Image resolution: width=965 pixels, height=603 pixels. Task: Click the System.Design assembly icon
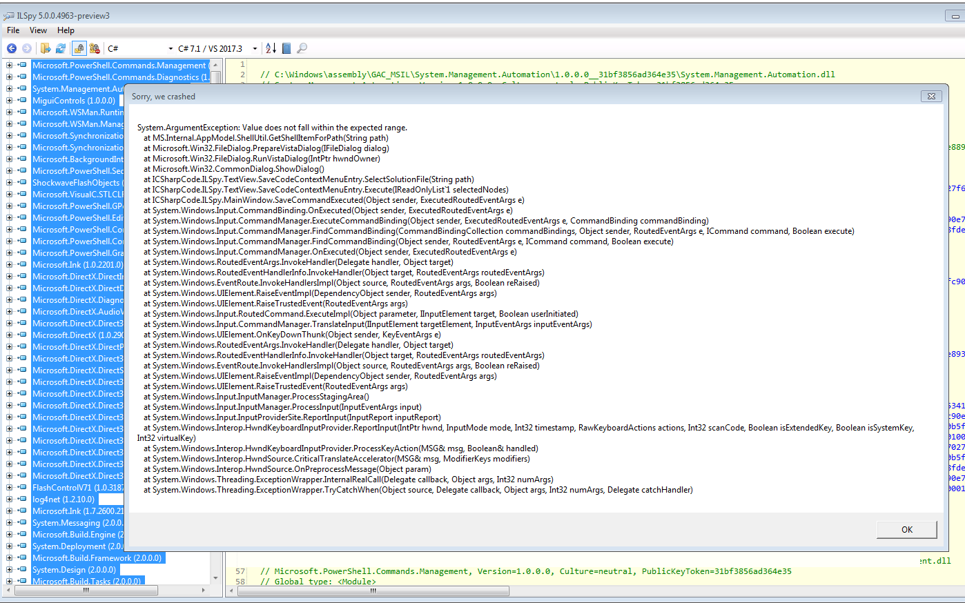[22, 570]
